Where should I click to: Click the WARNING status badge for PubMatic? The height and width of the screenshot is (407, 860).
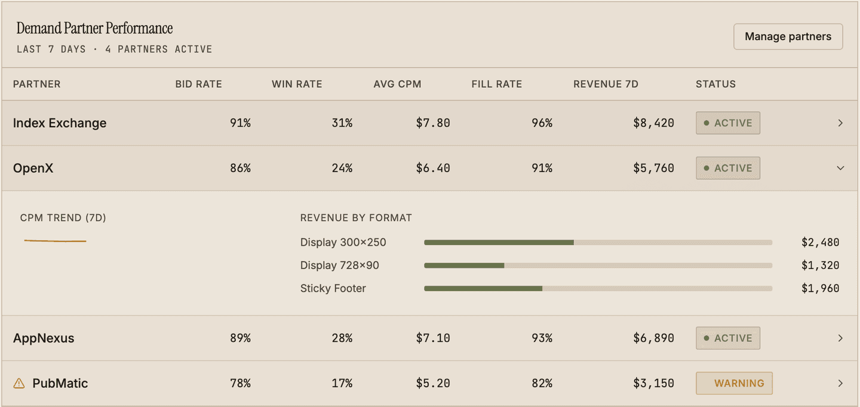(x=734, y=383)
